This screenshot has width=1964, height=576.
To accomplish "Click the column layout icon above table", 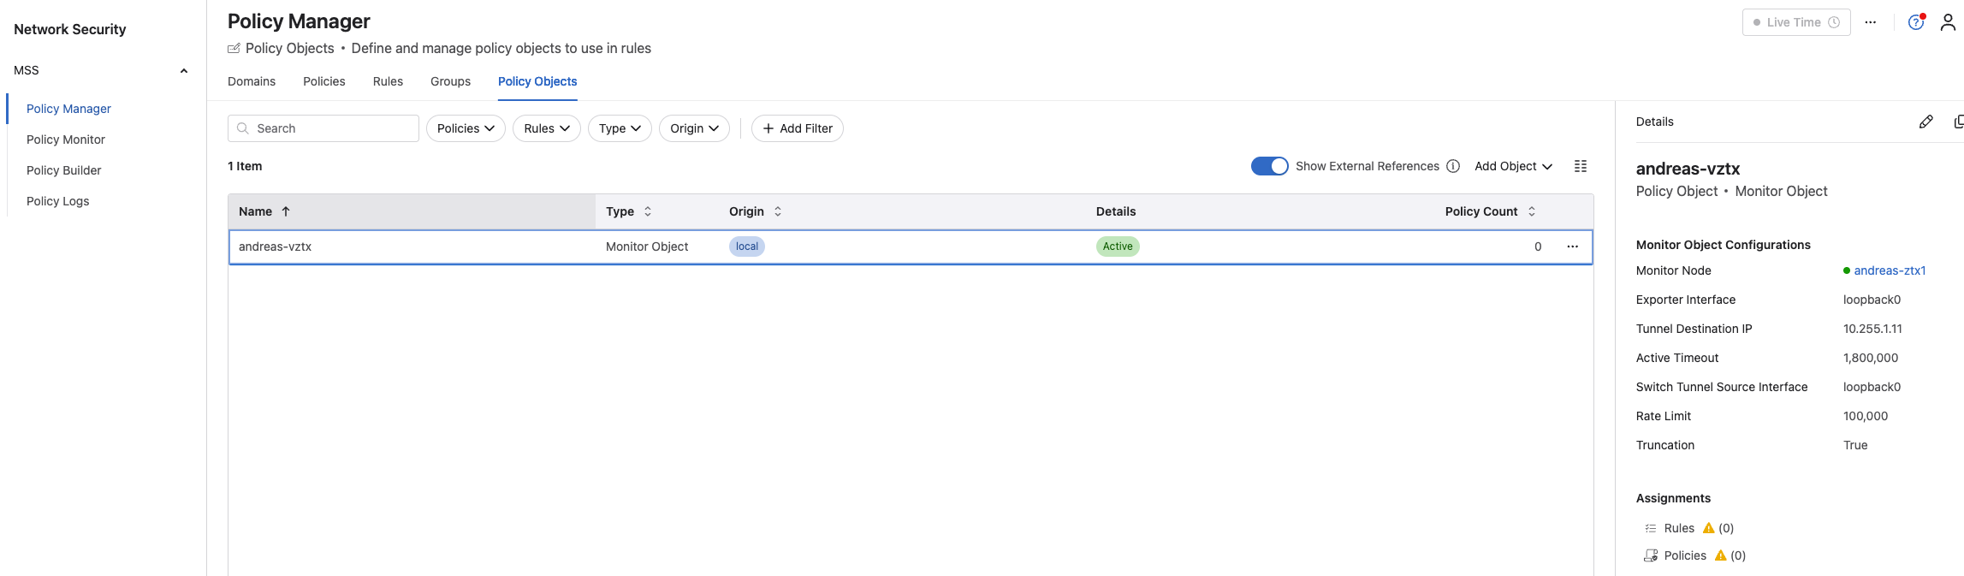I will click(x=1581, y=166).
